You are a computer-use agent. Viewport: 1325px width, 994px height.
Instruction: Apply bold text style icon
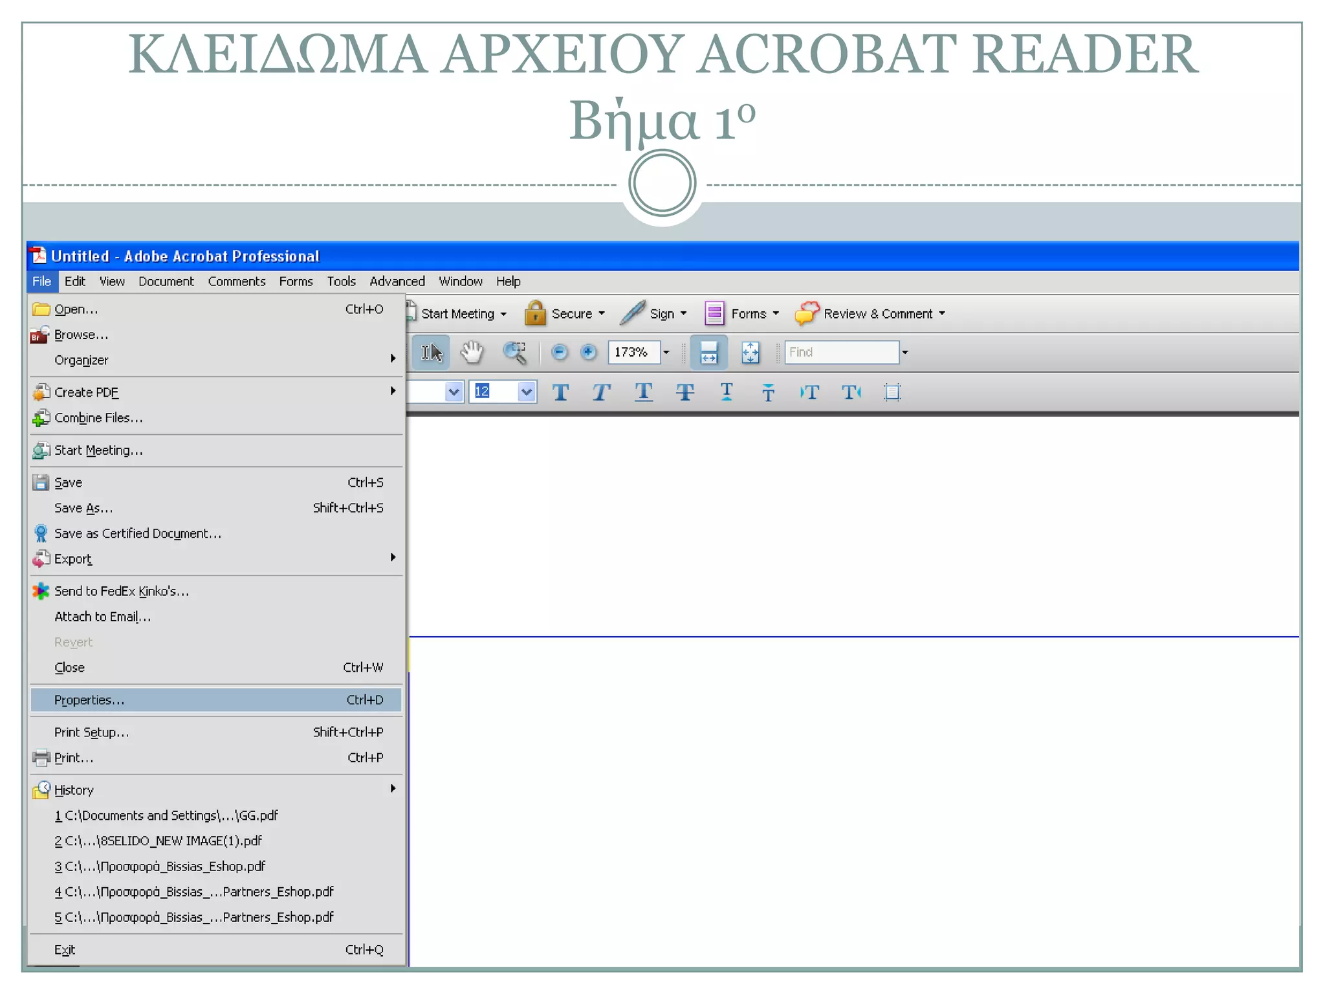(x=561, y=392)
